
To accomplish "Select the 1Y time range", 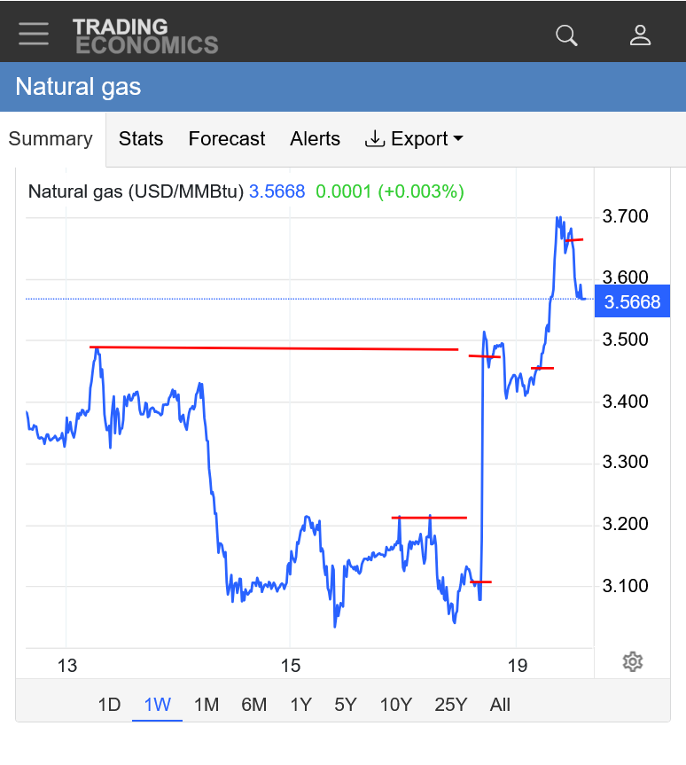I will (300, 705).
